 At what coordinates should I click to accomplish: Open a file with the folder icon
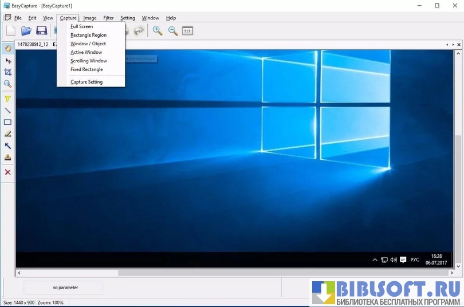coord(26,31)
